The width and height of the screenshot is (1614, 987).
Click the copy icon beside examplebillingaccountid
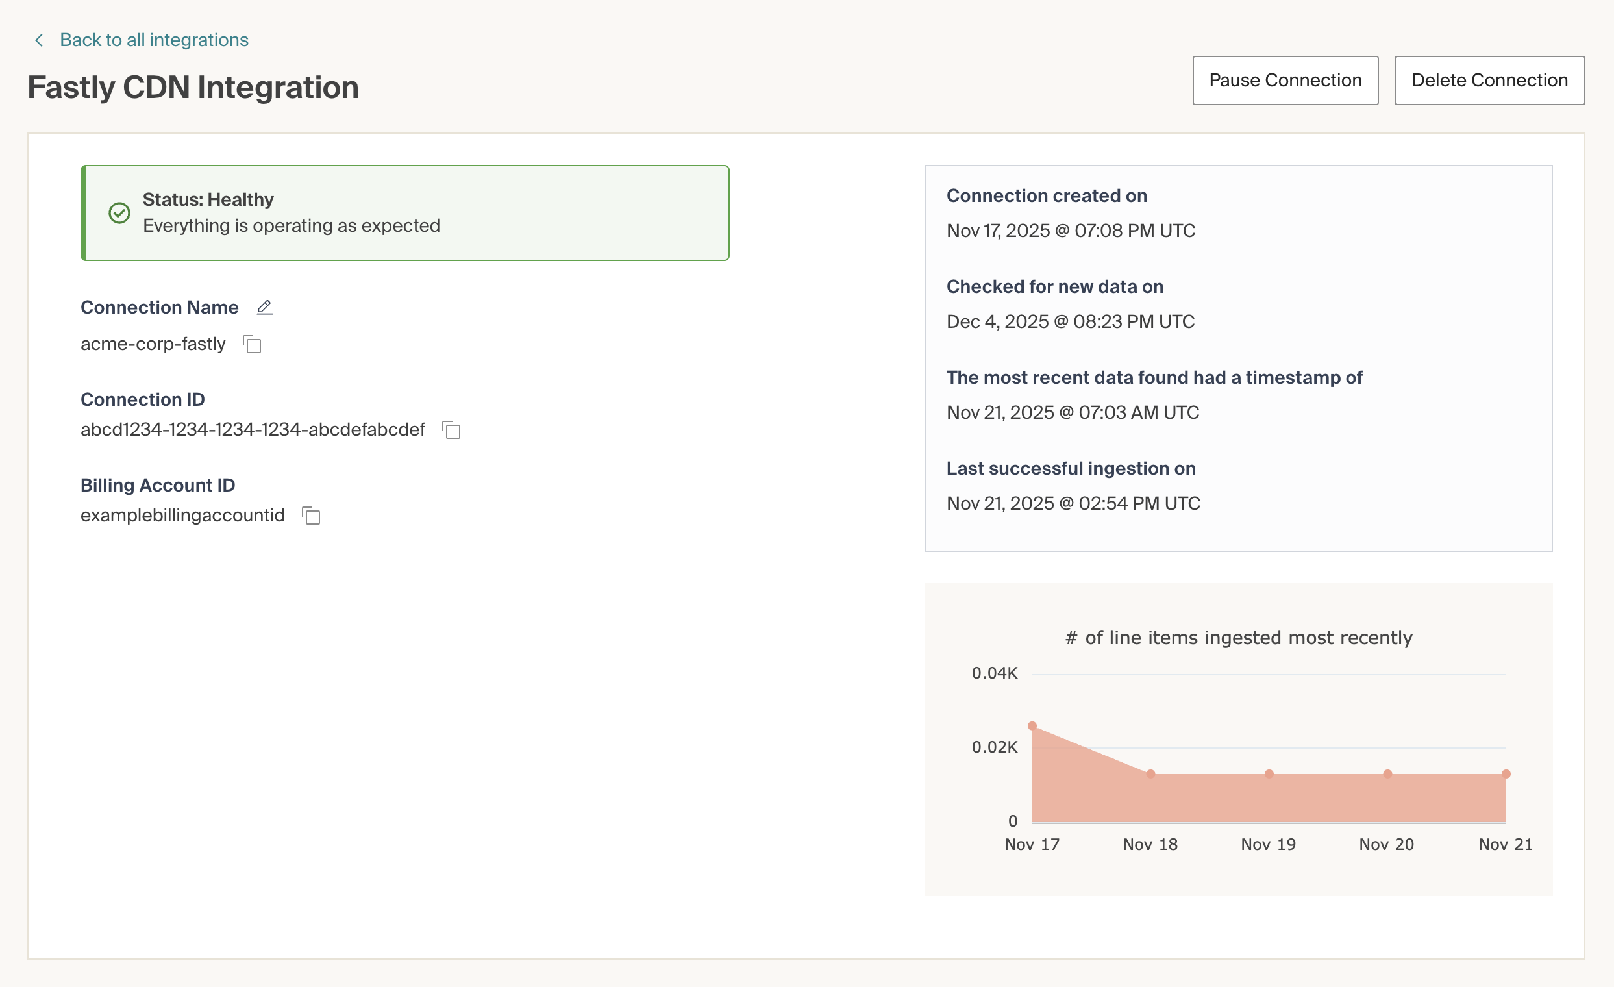coord(311,516)
